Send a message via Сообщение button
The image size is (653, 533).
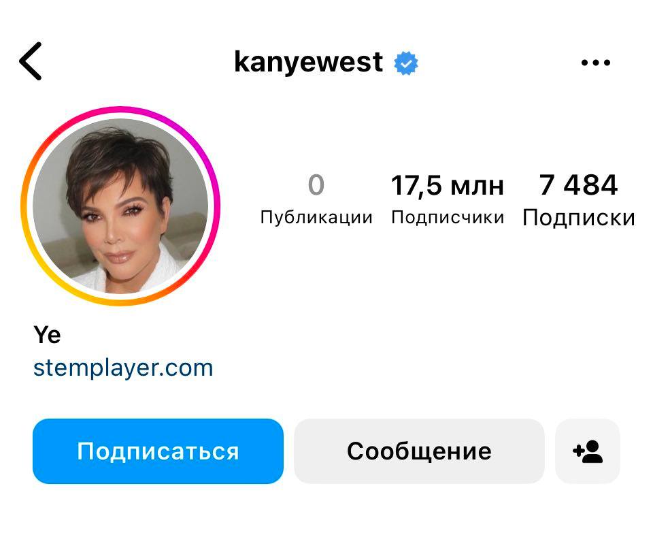(x=419, y=451)
